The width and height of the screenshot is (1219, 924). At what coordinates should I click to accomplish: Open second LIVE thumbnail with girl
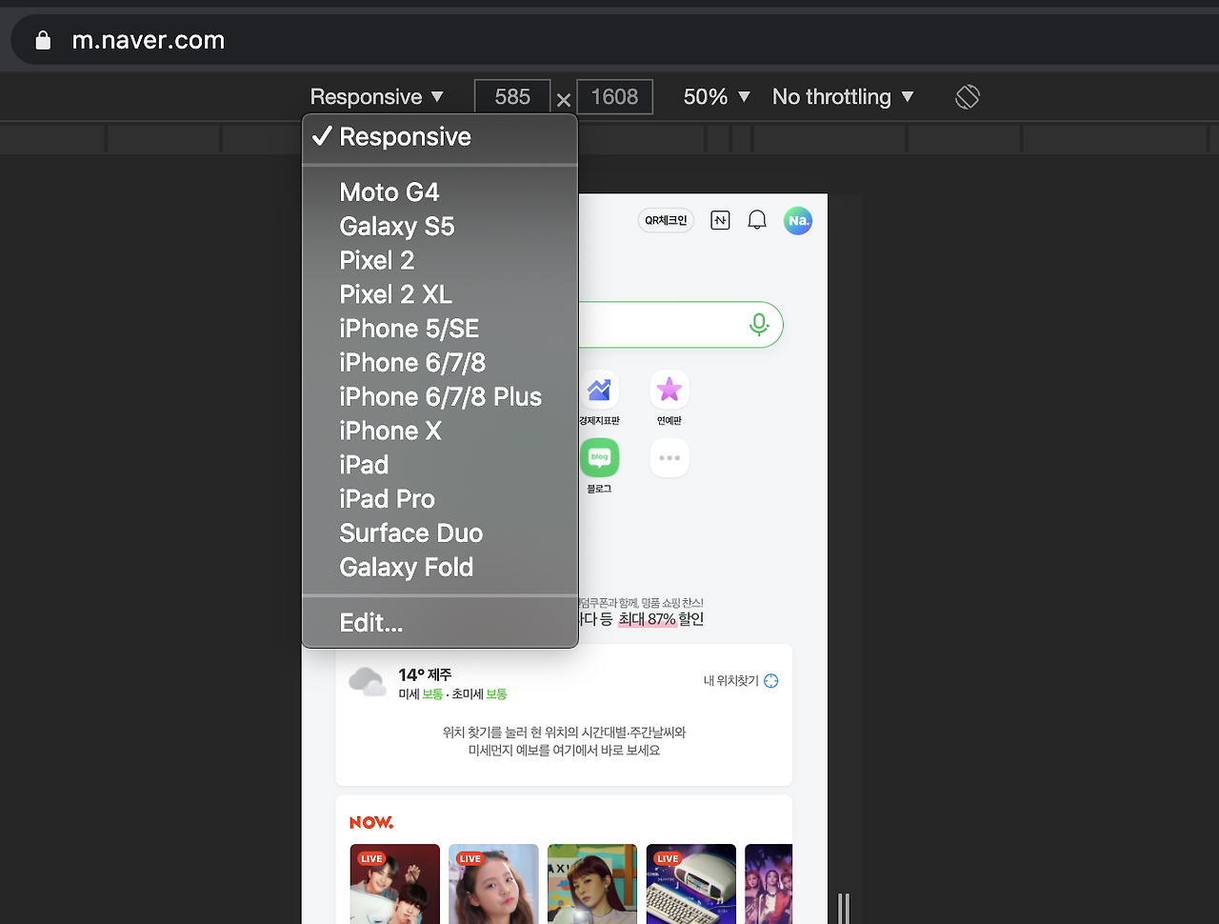(x=493, y=884)
